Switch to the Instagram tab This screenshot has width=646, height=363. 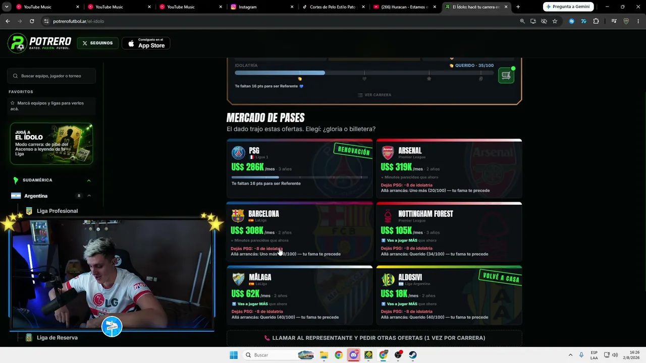click(261, 7)
